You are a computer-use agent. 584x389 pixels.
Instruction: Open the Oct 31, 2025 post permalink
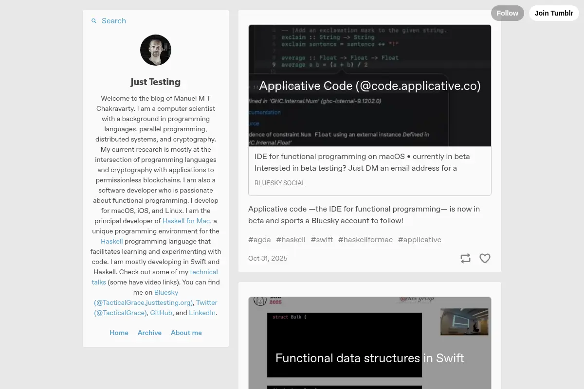(268, 258)
